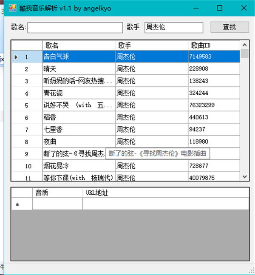
Task: Select song cell 等你下课(with 杨瑞代)
Action: 79,177
